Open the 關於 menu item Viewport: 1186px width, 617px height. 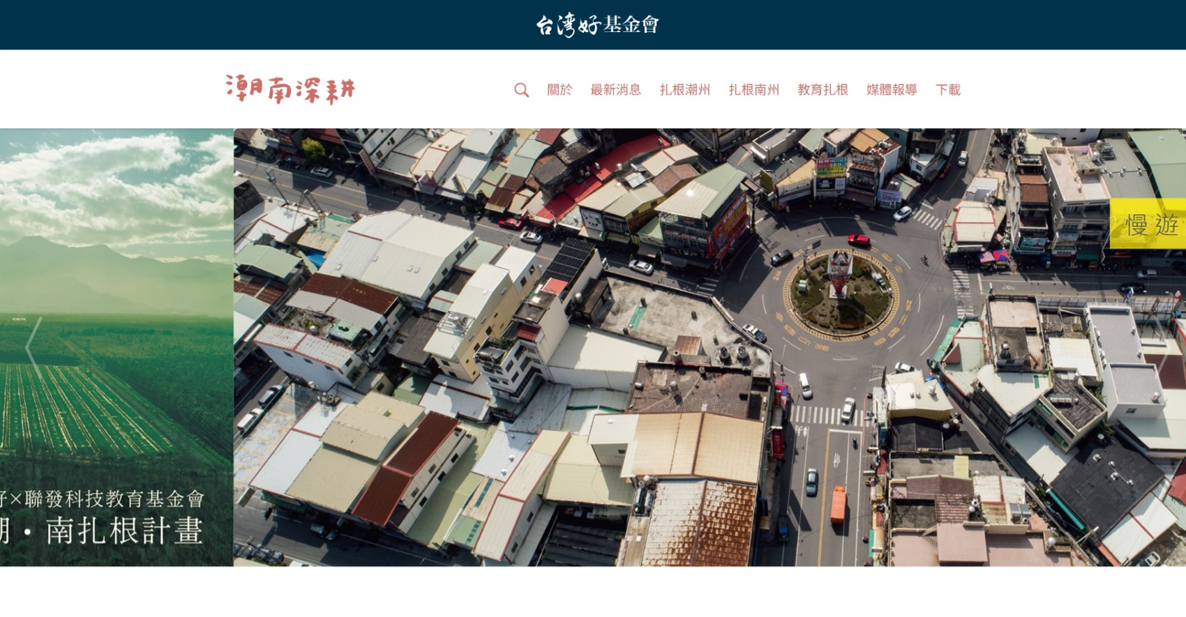pos(560,90)
